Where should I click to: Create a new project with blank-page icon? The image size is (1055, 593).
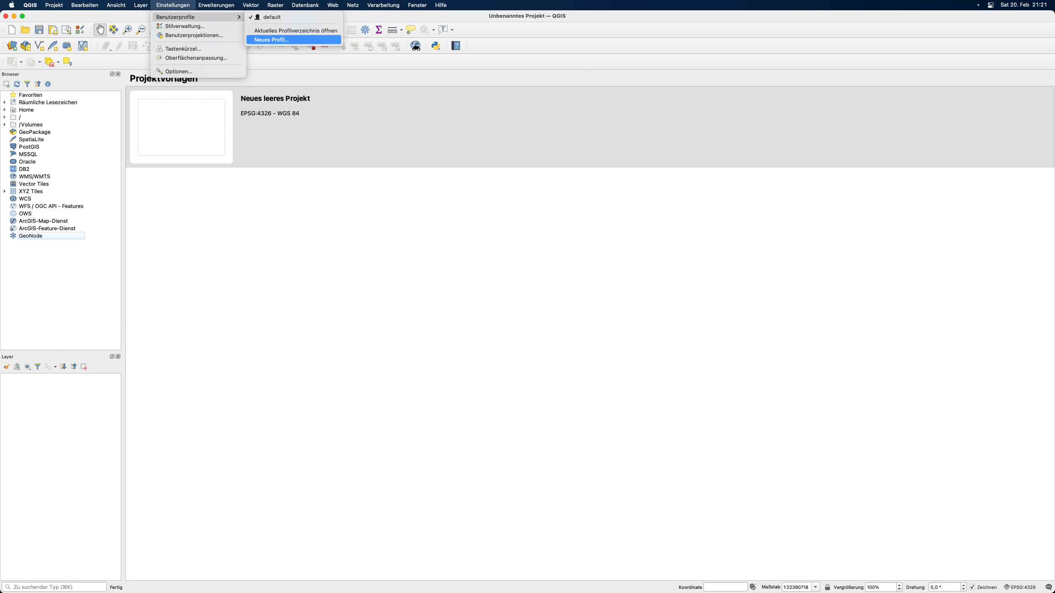pos(12,30)
